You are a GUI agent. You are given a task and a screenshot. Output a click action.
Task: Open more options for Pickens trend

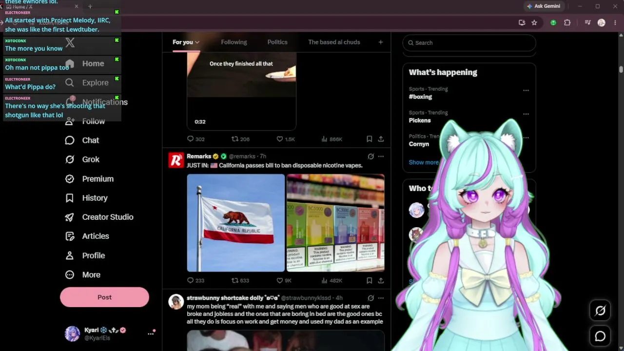526,114
